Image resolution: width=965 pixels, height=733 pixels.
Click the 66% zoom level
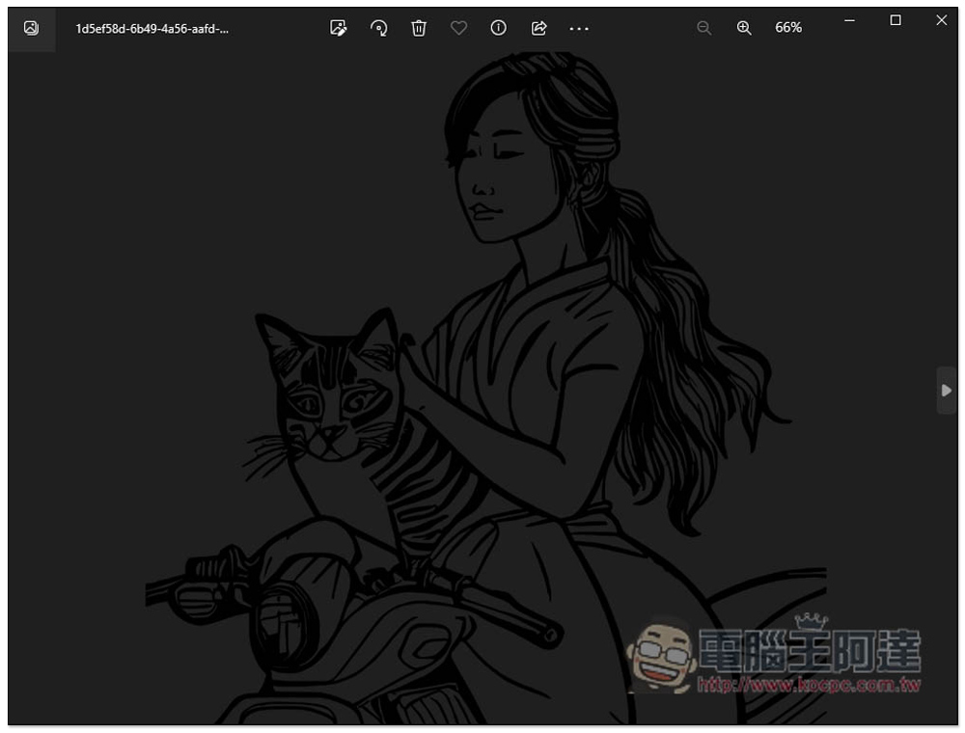(788, 28)
